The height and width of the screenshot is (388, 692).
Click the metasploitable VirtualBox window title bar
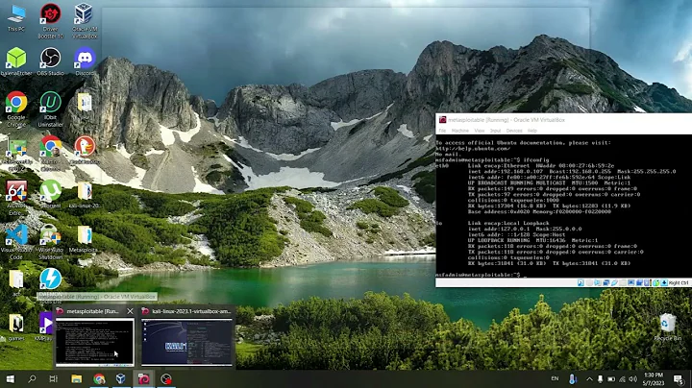point(563,119)
